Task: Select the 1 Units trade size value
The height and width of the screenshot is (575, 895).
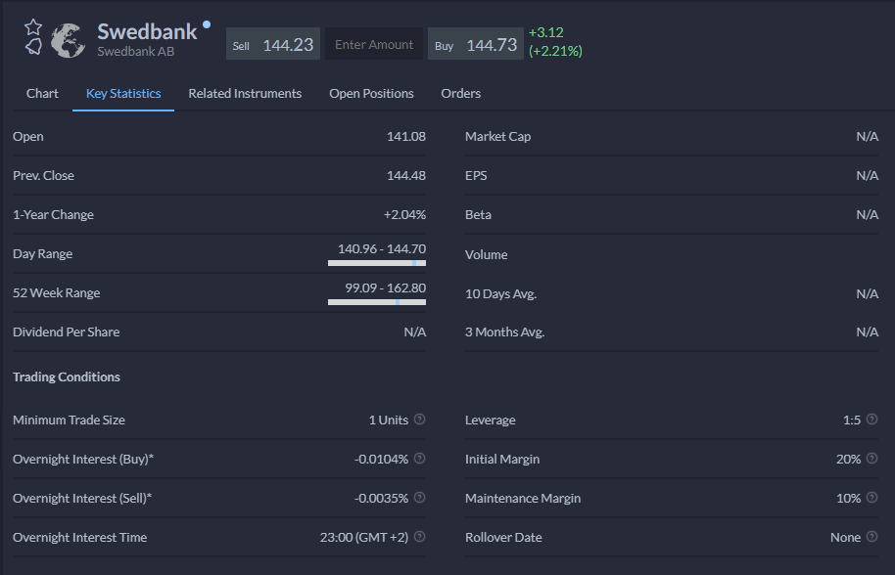Action: click(388, 420)
